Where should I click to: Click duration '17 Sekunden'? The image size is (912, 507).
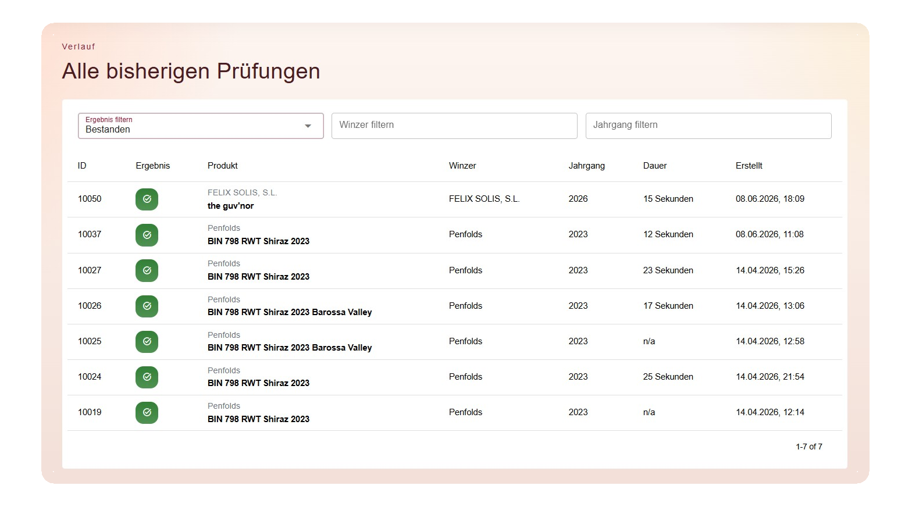click(x=668, y=306)
